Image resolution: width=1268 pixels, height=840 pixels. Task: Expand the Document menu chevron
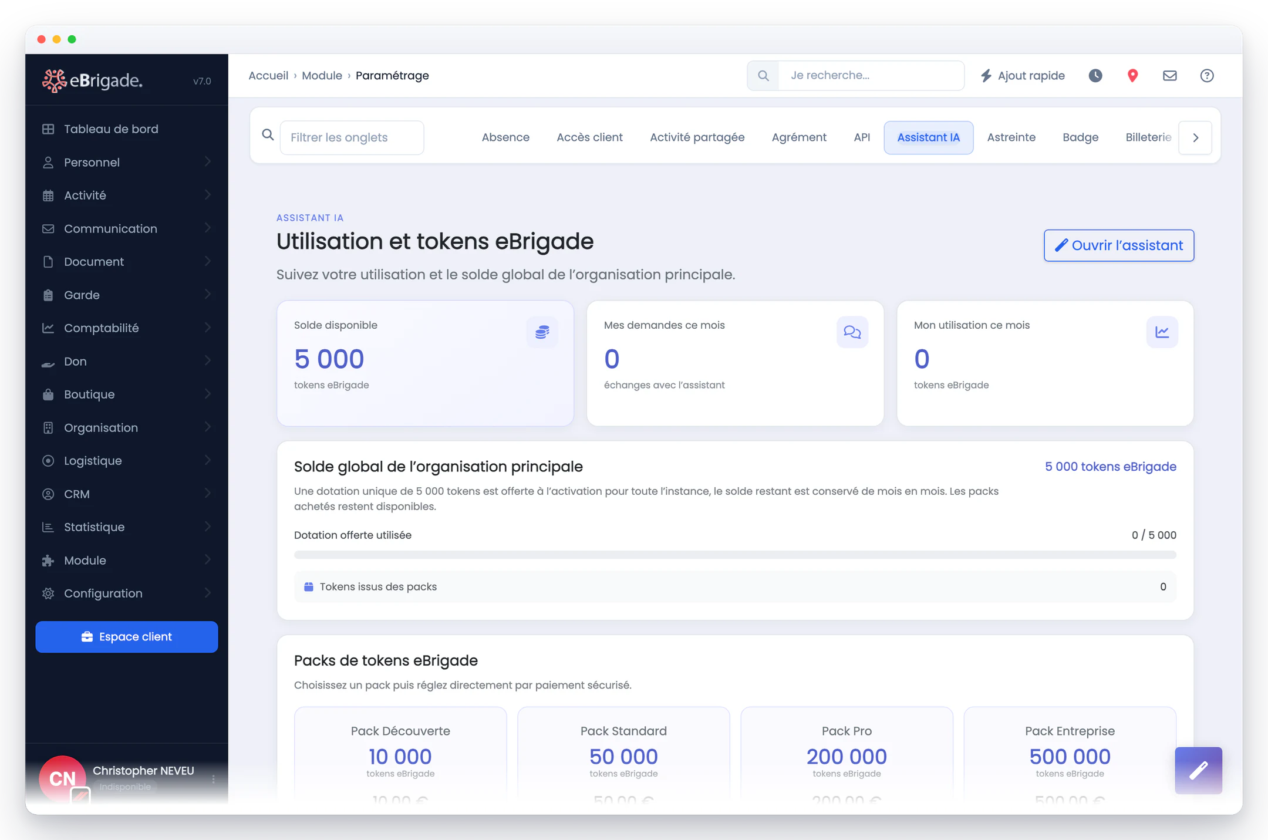207,261
